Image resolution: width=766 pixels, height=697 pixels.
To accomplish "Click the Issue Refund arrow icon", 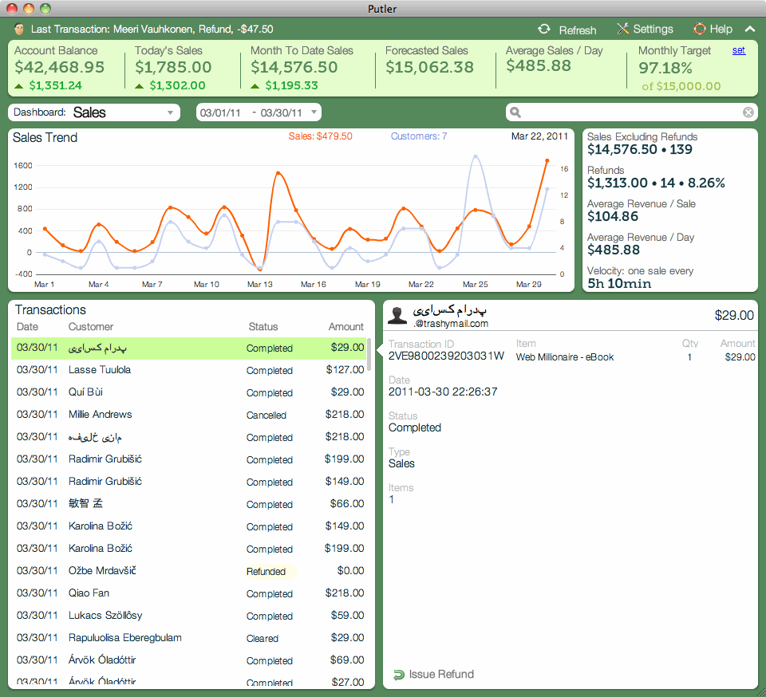I will pyautogui.click(x=399, y=675).
